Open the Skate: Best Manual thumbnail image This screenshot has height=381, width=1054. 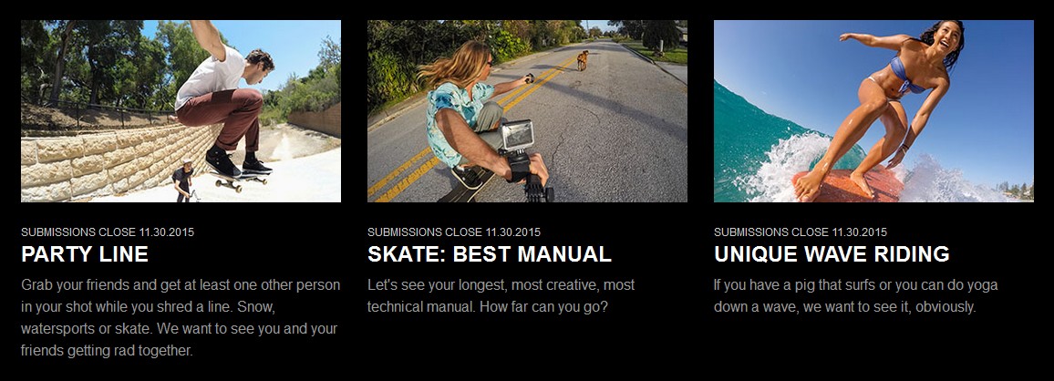[527, 111]
